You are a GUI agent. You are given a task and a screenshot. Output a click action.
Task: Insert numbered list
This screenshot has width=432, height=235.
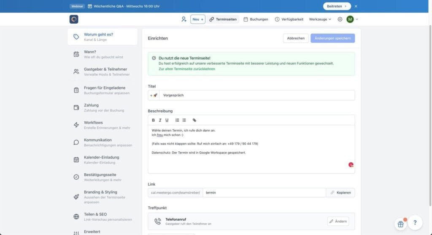[177, 120]
